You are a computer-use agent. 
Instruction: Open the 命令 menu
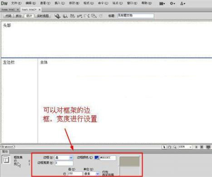pyautogui.click(x=103, y=3)
